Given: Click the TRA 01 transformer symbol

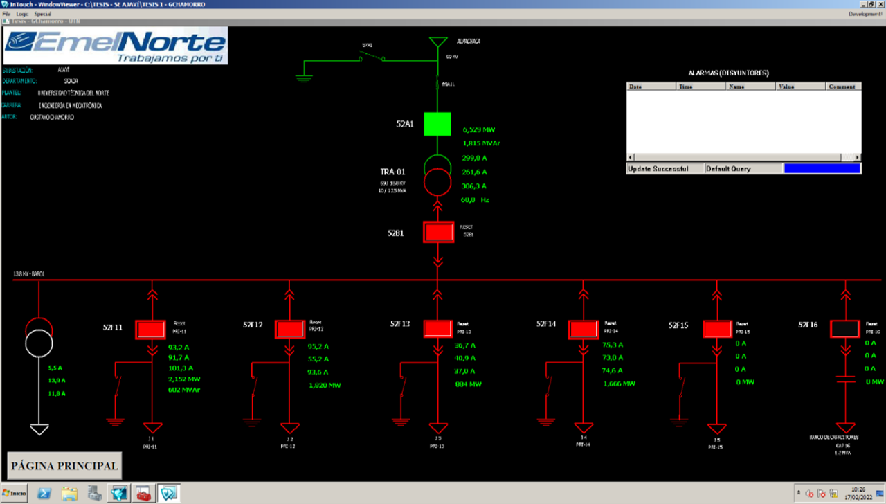Looking at the screenshot, I should pos(437,174).
